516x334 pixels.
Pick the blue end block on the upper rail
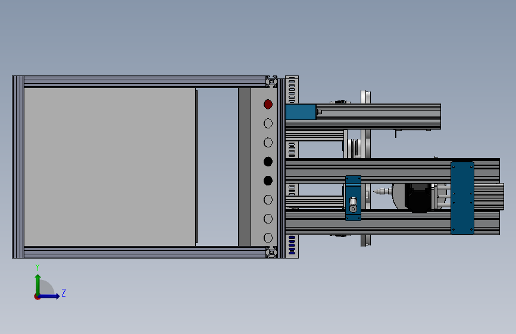(x=301, y=112)
